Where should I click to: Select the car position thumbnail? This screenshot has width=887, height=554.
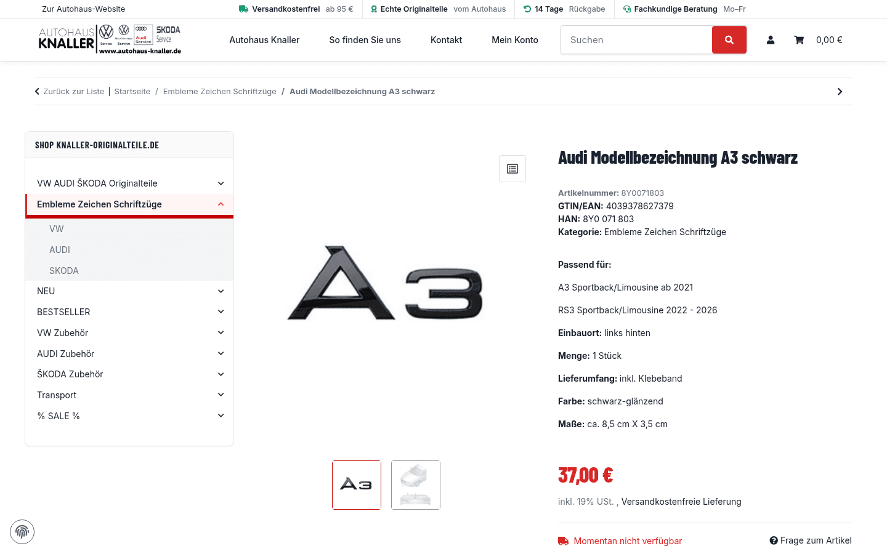tap(416, 485)
